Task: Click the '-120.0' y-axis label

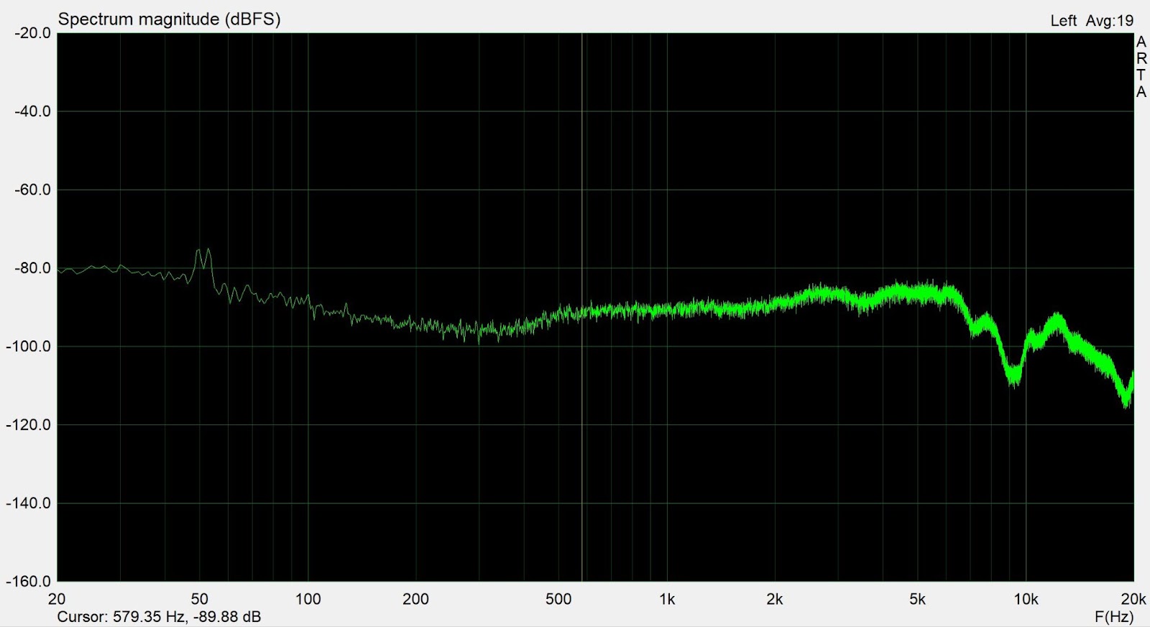Action: [x=29, y=424]
